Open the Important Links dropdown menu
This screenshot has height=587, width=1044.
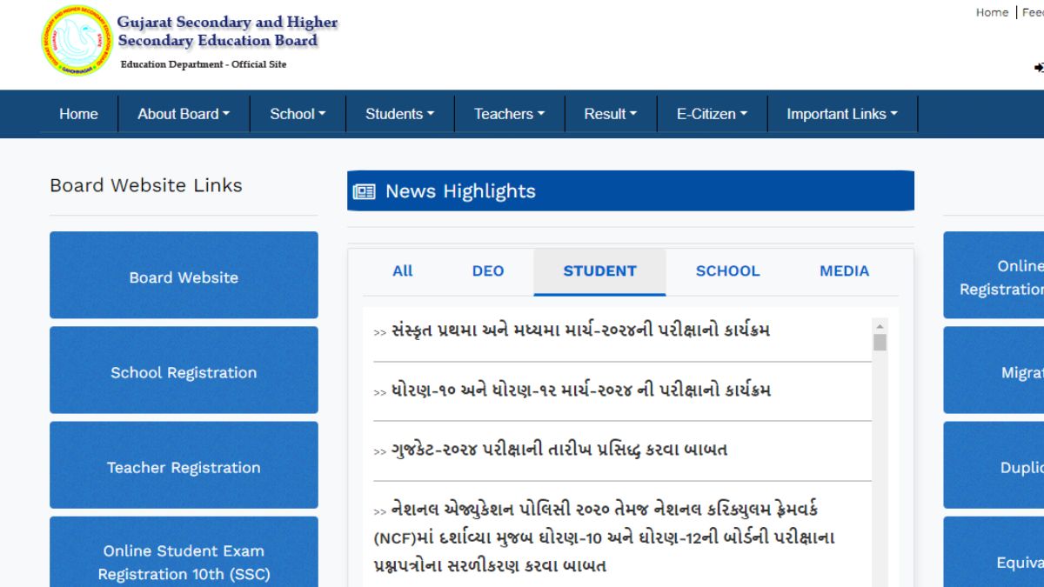tap(841, 114)
